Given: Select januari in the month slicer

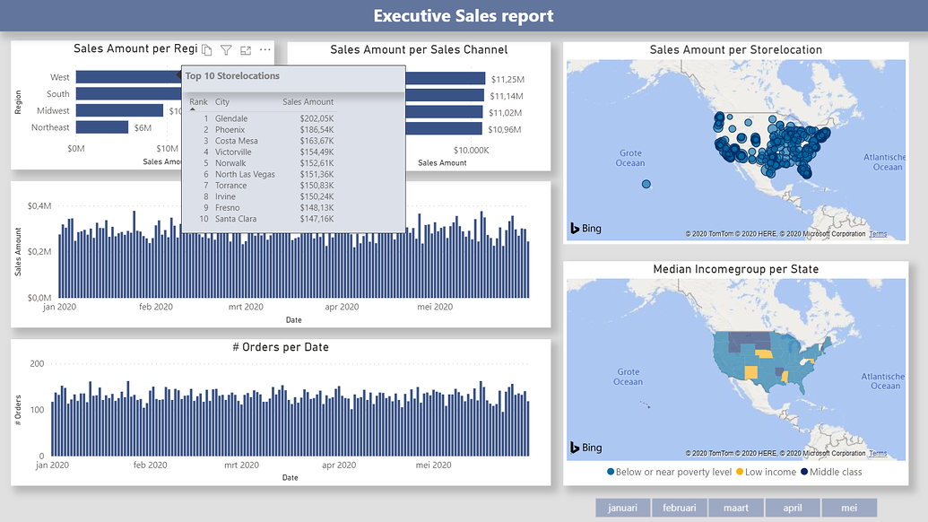Looking at the screenshot, I should [x=622, y=507].
